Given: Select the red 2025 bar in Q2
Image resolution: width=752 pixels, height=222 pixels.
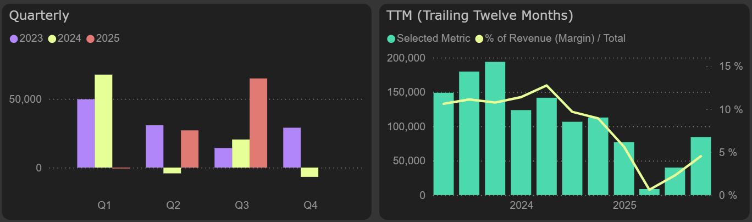Looking at the screenshot, I should tap(190, 149).
